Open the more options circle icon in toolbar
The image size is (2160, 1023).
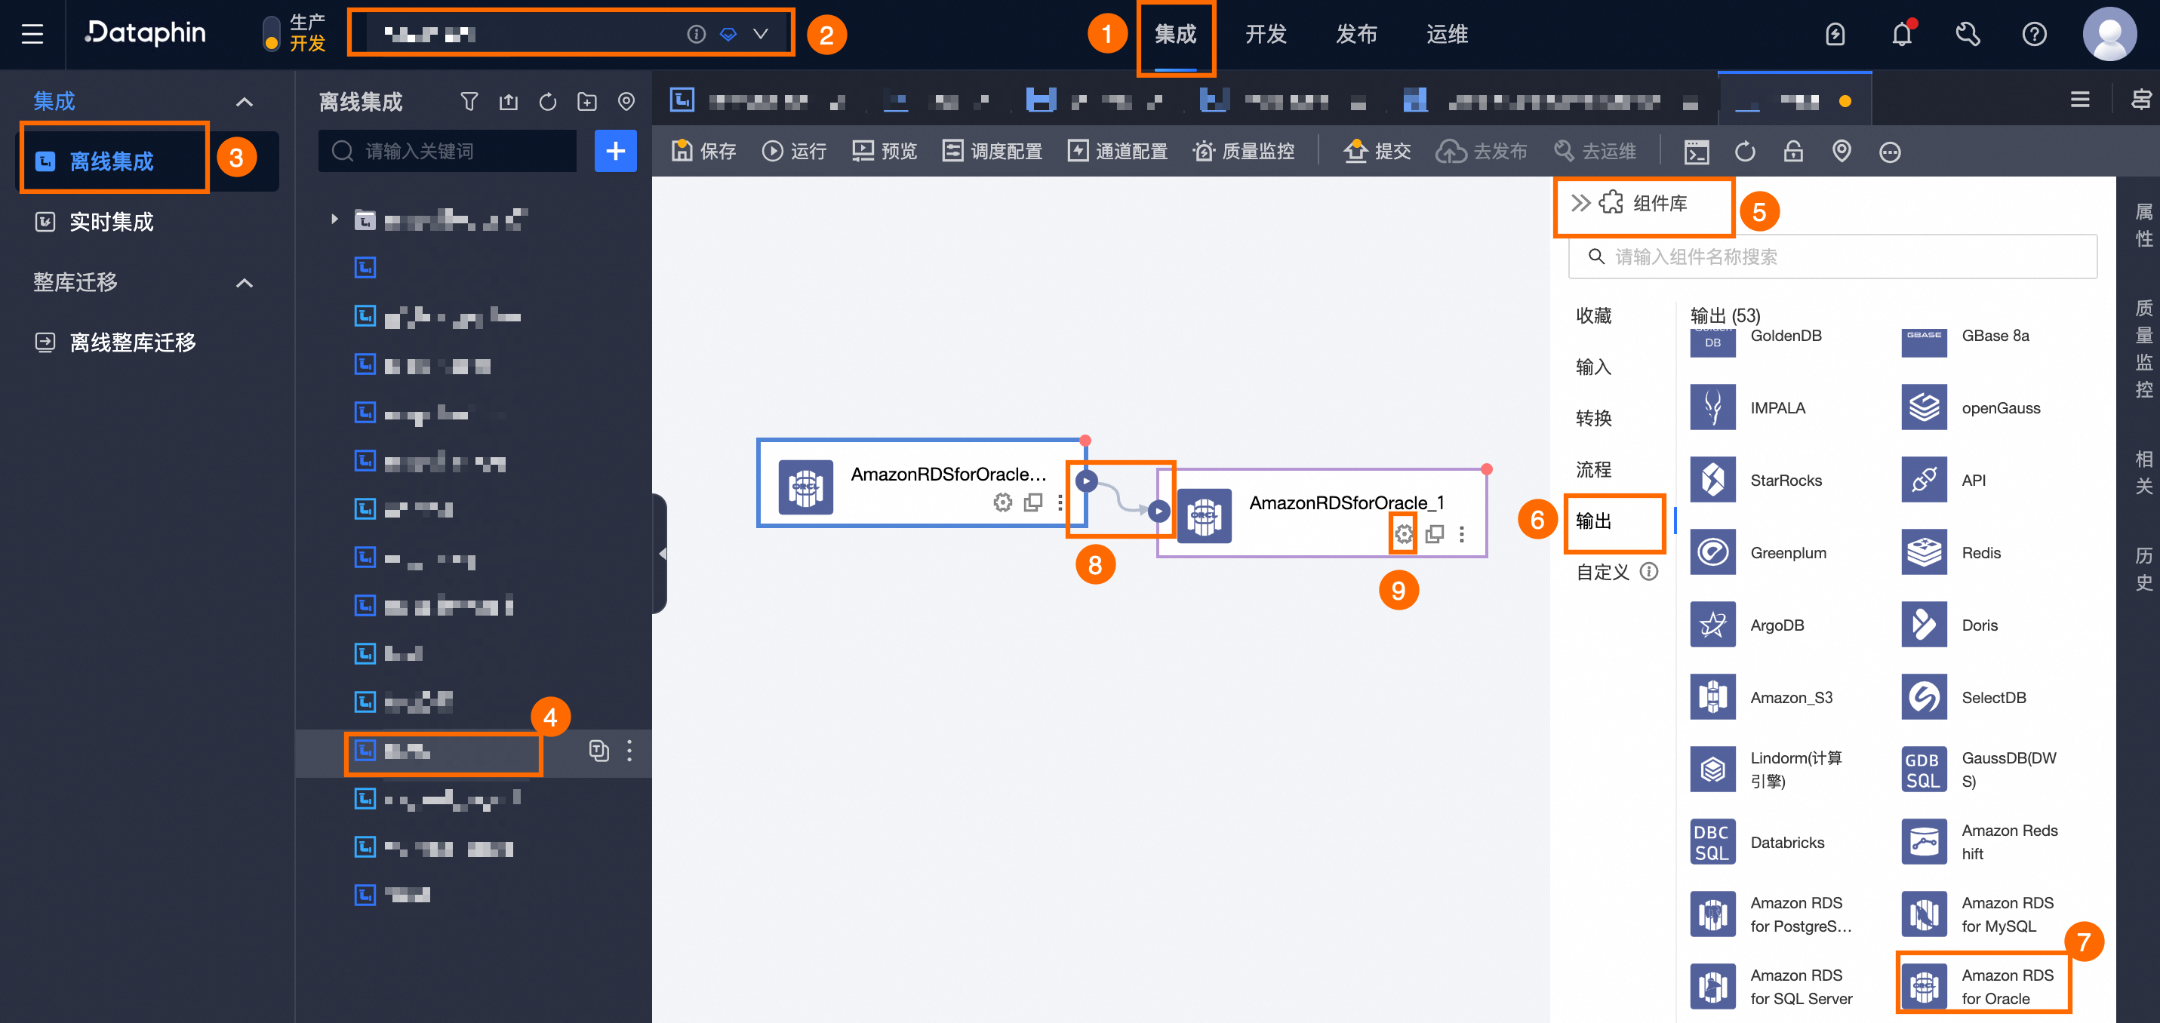click(1889, 152)
